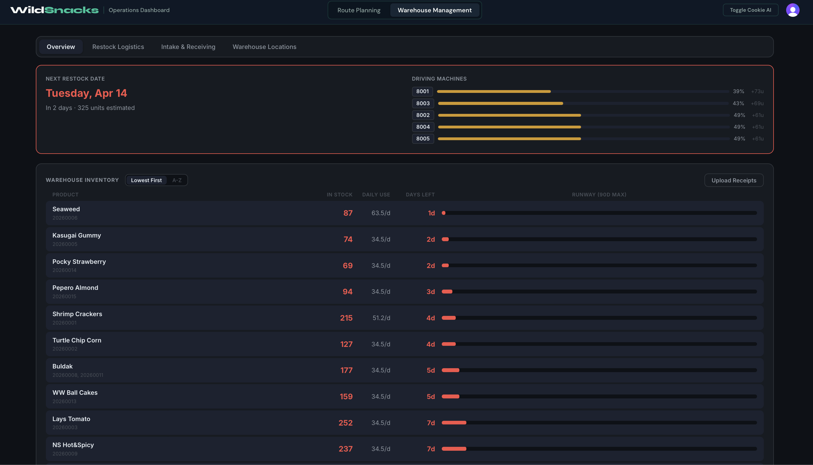This screenshot has width=813, height=465.
Task: Click the Seaweed runway bar
Action: click(x=599, y=213)
